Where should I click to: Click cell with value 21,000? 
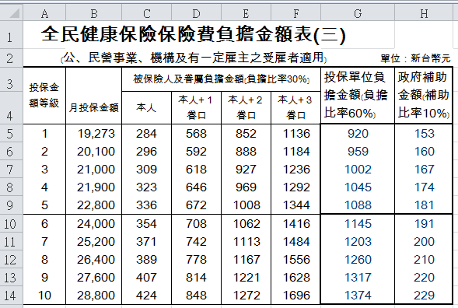click(94, 170)
